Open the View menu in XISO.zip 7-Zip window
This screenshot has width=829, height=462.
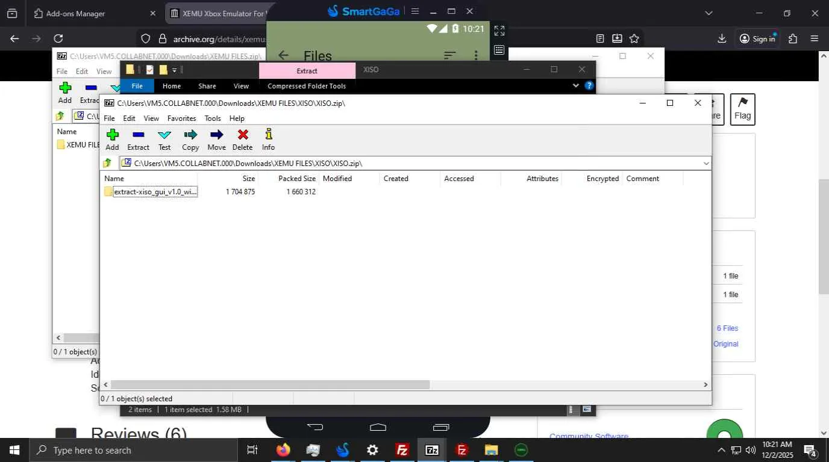[x=151, y=119]
